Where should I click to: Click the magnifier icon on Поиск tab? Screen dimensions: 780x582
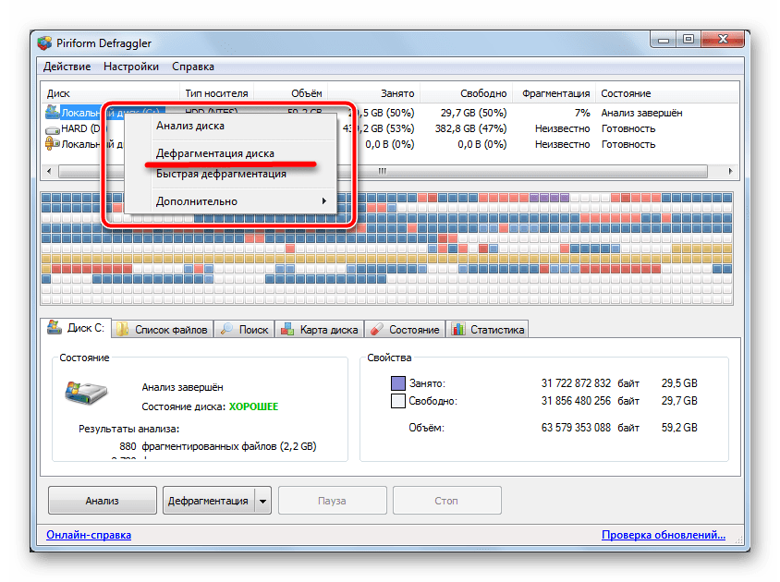(x=226, y=329)
